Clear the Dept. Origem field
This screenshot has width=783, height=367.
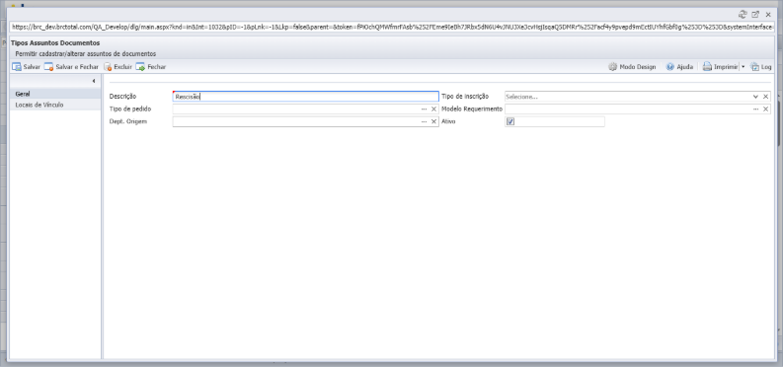(433, 121)
